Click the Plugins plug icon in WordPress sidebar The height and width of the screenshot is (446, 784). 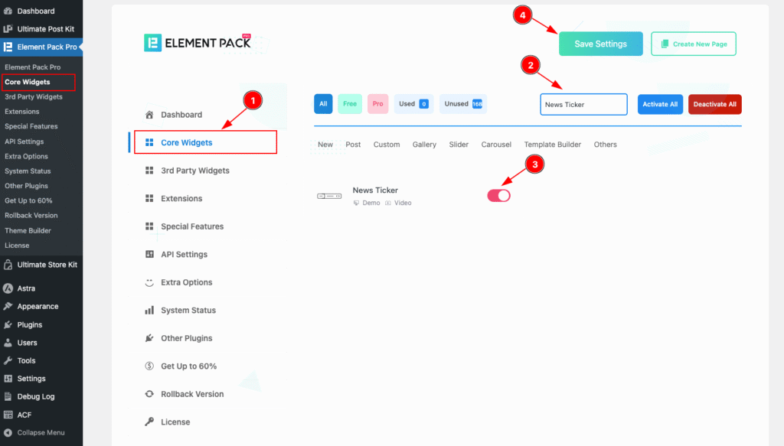(8, 324)
